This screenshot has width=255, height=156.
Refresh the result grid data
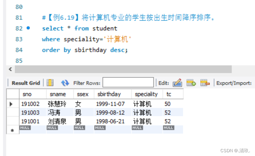65,83
